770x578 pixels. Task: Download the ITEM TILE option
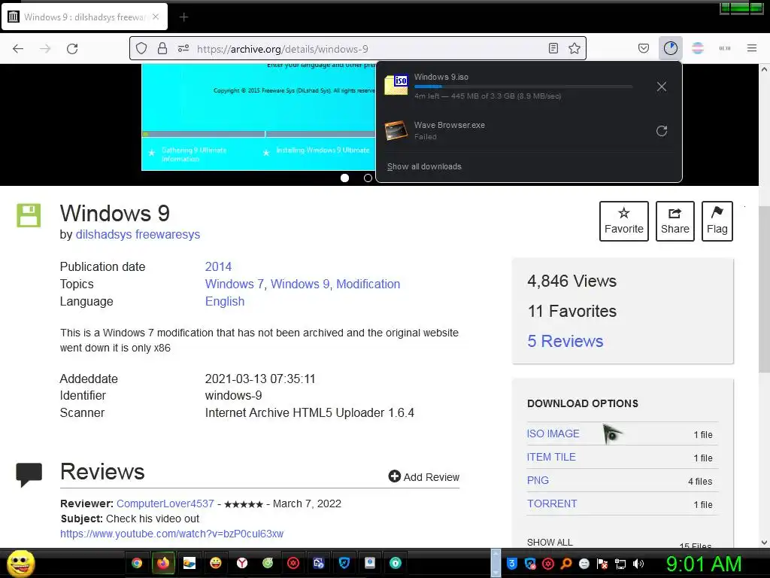coord(551,457)
